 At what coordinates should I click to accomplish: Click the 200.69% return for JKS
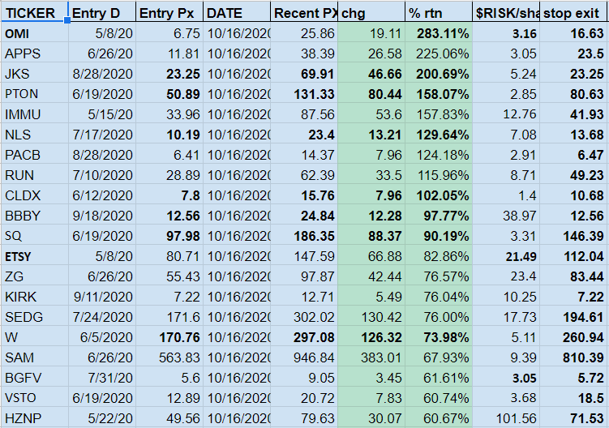439,74
